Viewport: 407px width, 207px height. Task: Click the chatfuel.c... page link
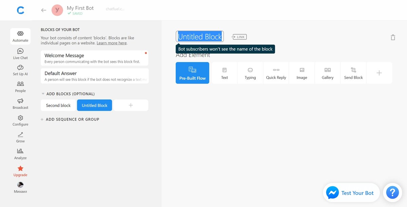tap(115, 9)
